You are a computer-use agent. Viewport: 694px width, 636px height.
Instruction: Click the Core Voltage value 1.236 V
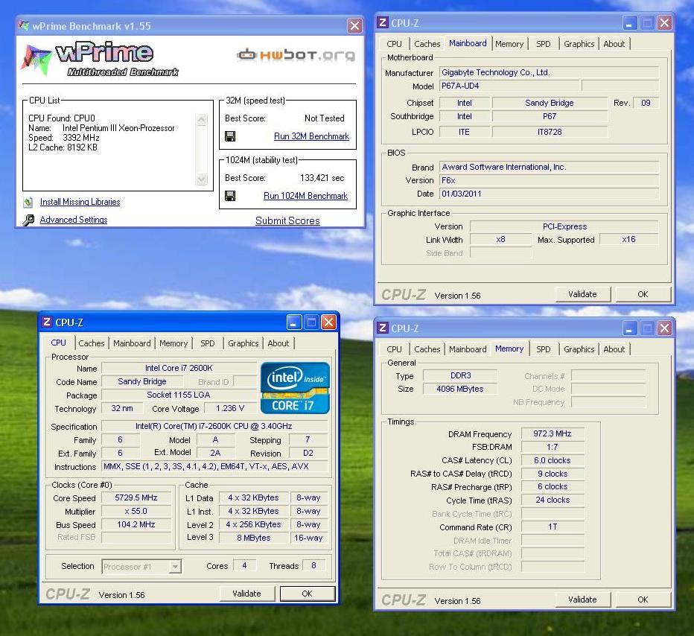coord(230,408)
